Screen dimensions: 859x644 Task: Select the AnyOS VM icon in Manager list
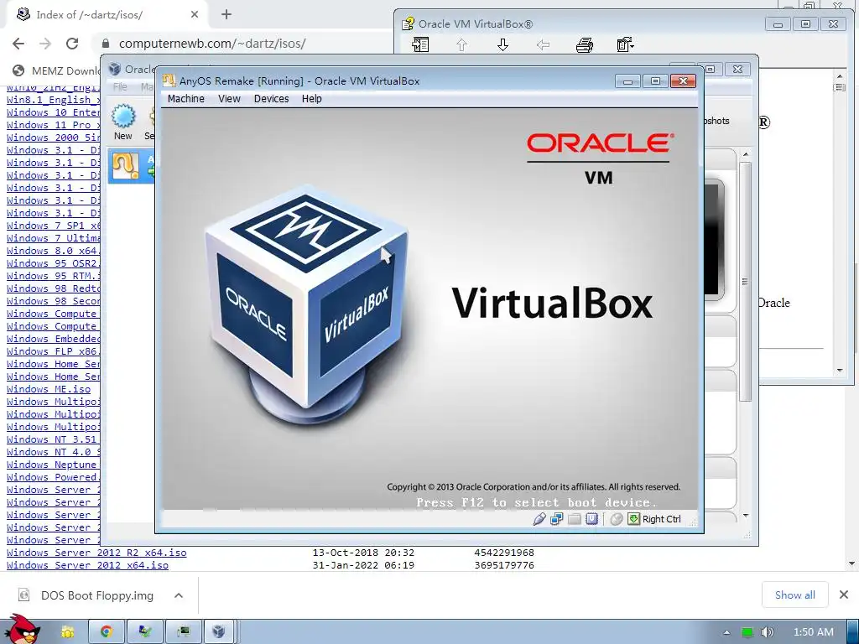126,166
